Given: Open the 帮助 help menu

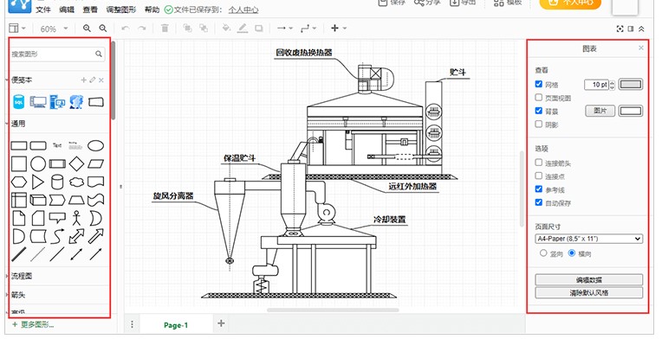Looking at the screenshot, I should click(152, 10).
